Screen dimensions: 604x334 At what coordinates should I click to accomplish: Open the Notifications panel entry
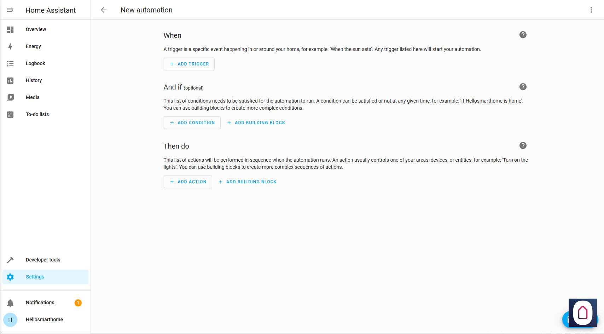45,303
